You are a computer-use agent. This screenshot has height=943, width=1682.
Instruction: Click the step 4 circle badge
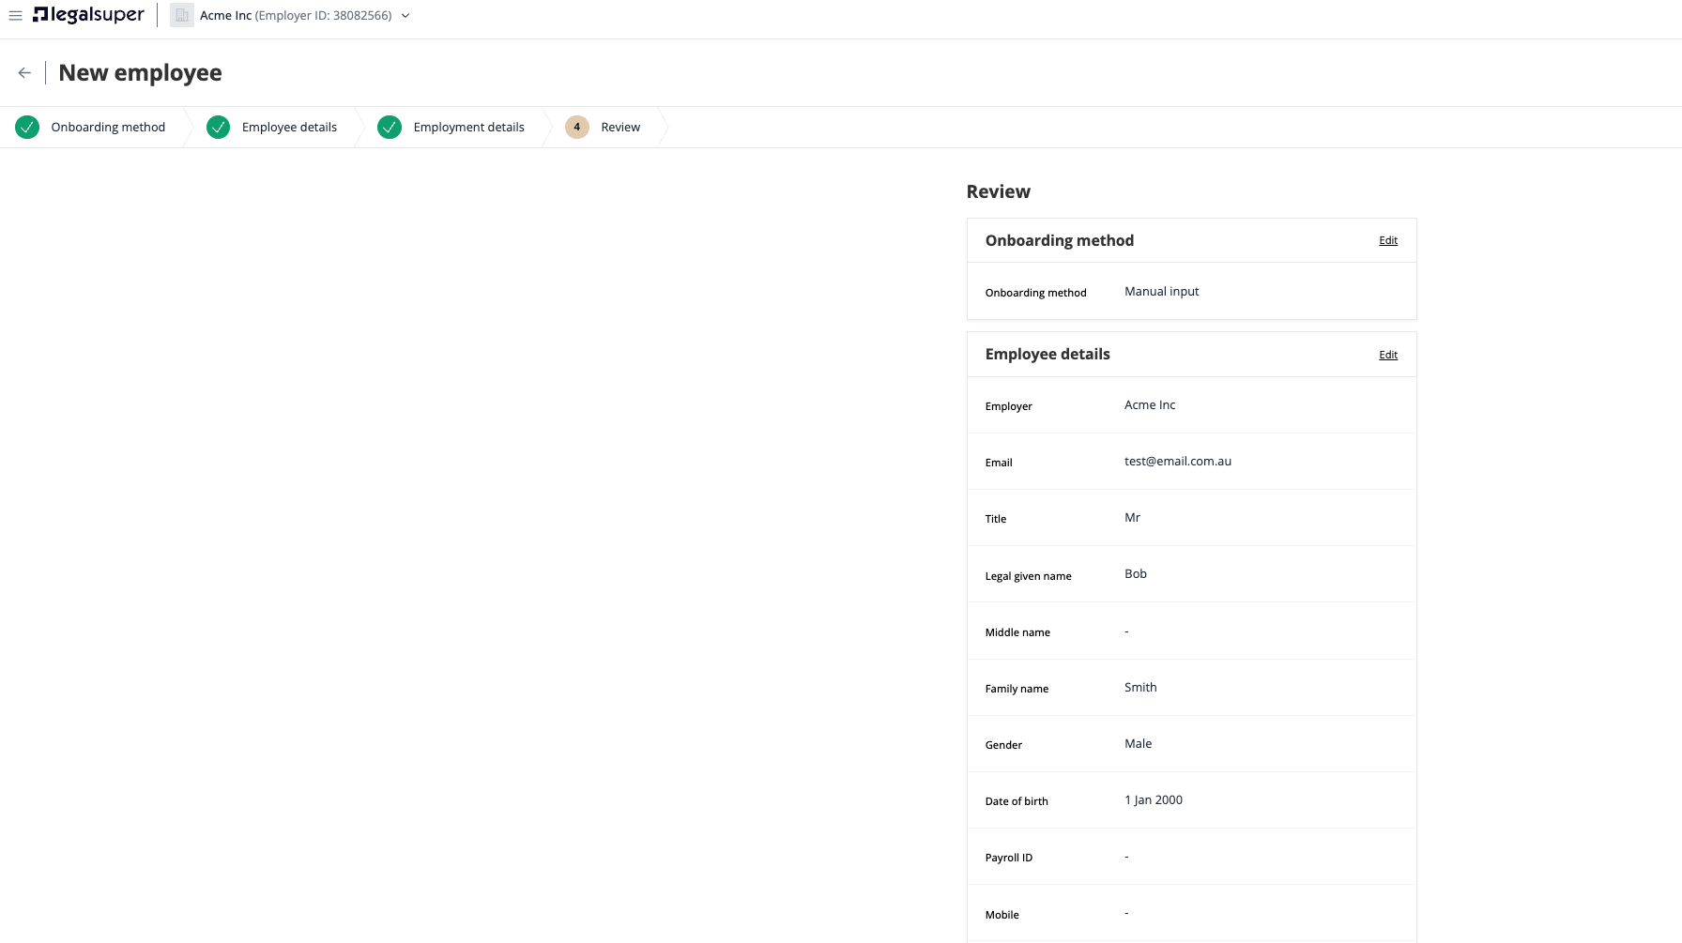[x=577, y=128]
